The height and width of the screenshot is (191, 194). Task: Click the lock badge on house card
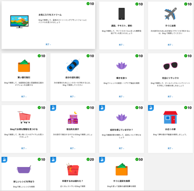[151, 108]
